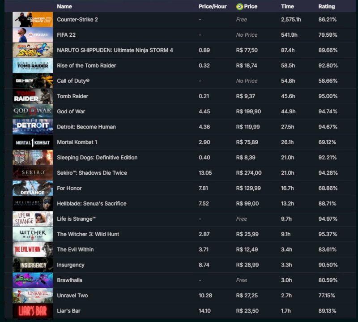The image size is (358, 322).
Task: Open Hellblade: Senua's Sacrifice title
Action: pos(92,203)
